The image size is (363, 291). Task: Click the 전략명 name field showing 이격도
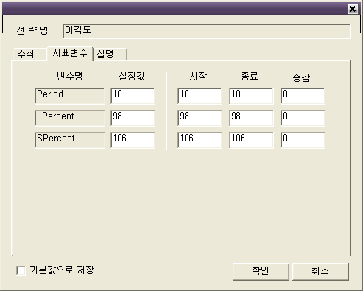pyautogui.click(x=207, y=31)
